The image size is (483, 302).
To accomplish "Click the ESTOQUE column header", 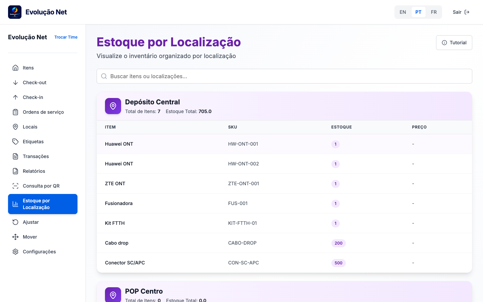I will click(x=341, y=127).
